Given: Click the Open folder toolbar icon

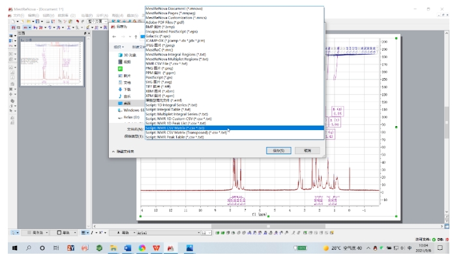Looking at the screenshot, I should [x=29, y=21].
